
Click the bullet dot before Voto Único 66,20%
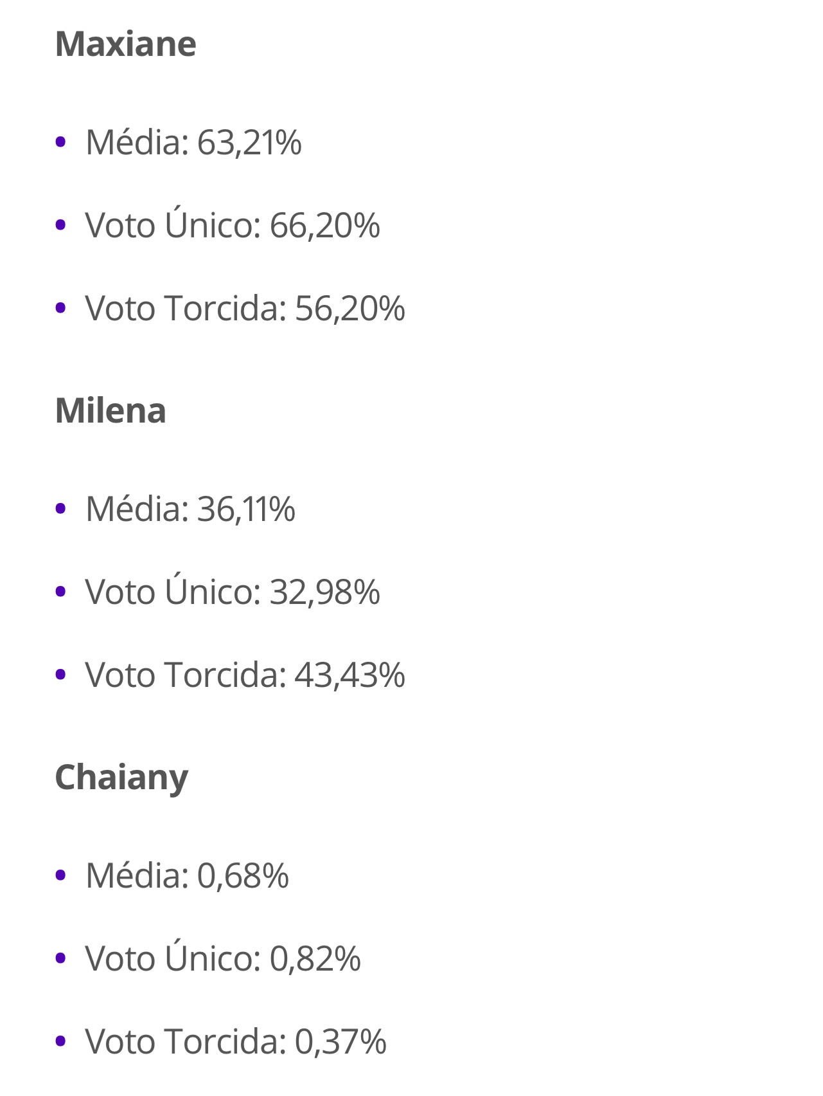click(x=61, y=225)
